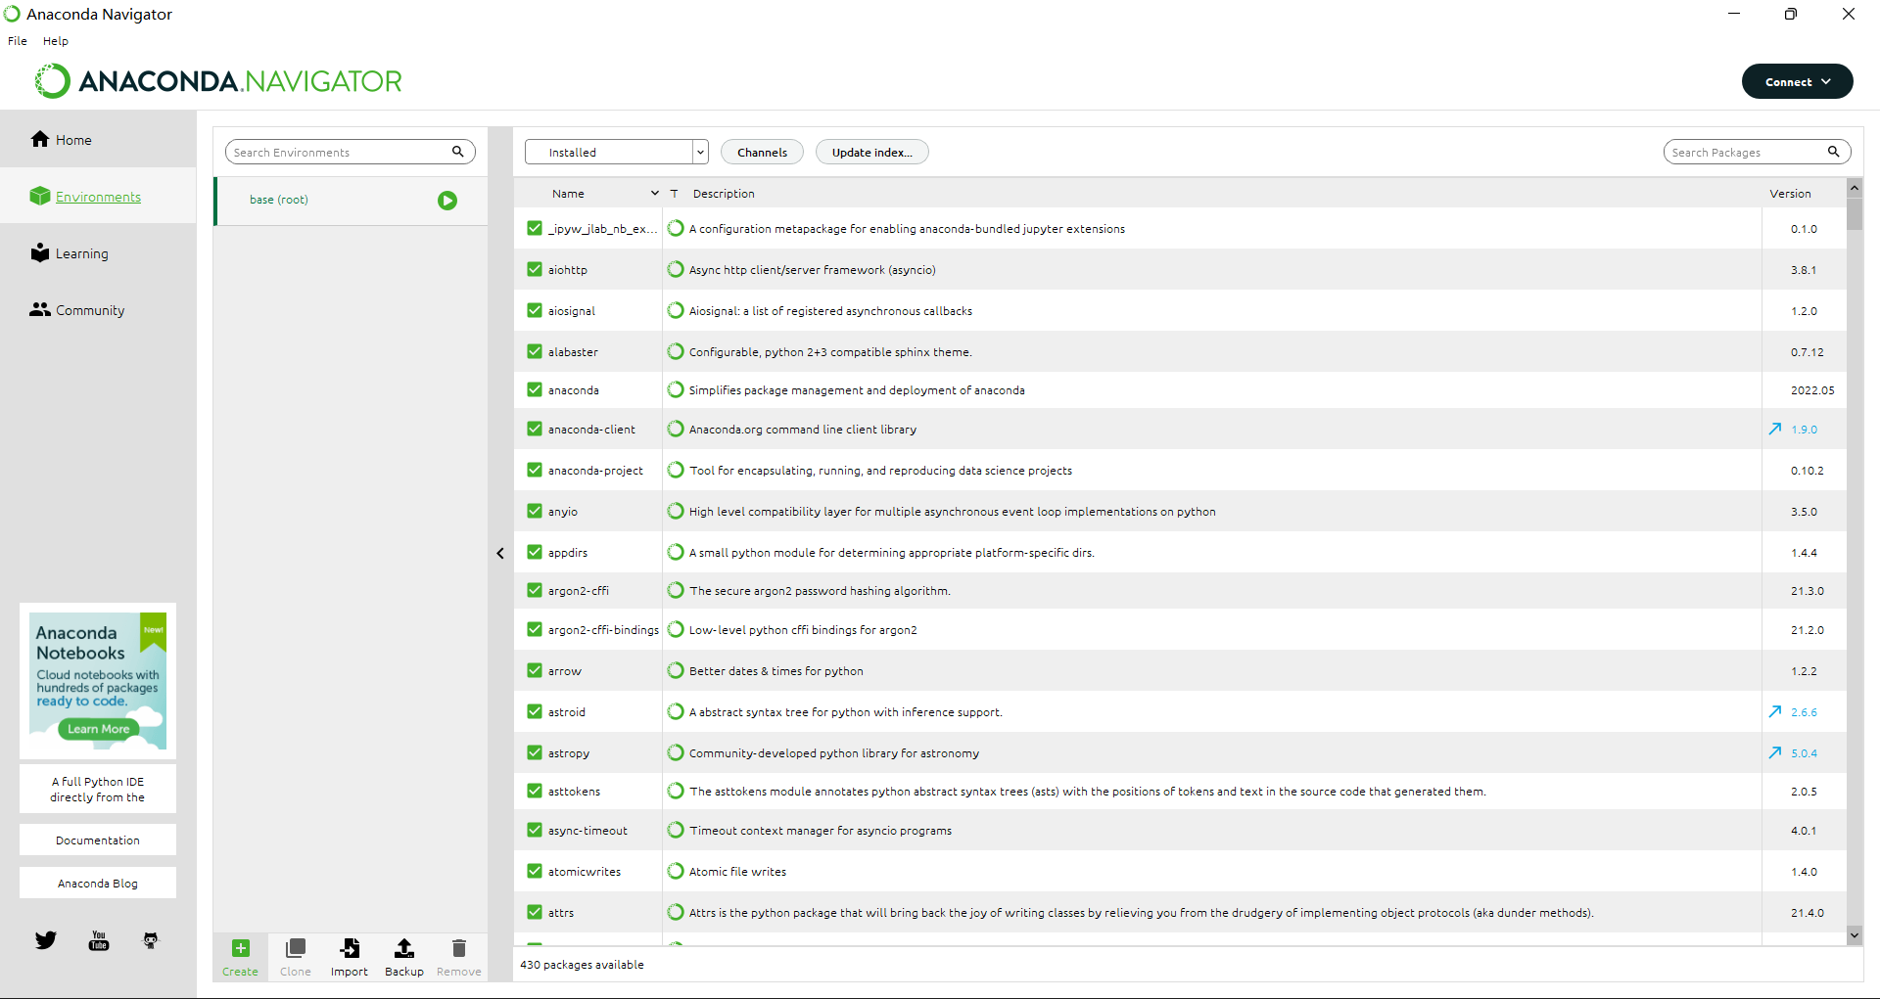Click the type circle icon for attrs
1880x999 pixels.
[x=676, y=912]
